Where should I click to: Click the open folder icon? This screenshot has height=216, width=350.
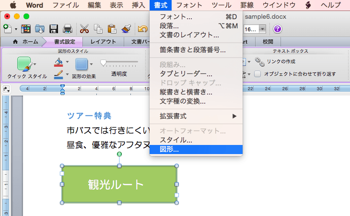(40, 29)
